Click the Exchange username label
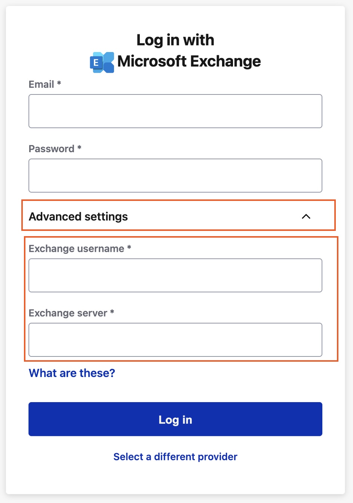The image size is (353, 503). click(76, 249)
